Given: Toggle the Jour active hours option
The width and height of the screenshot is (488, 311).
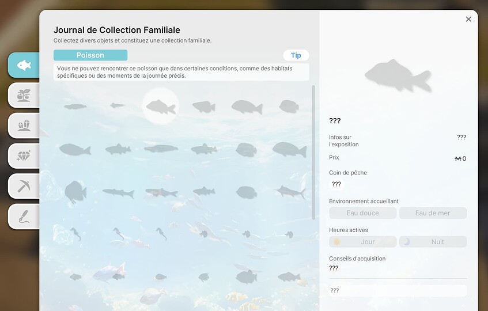Looking at the screenshot, I should [x=362, y=242].
